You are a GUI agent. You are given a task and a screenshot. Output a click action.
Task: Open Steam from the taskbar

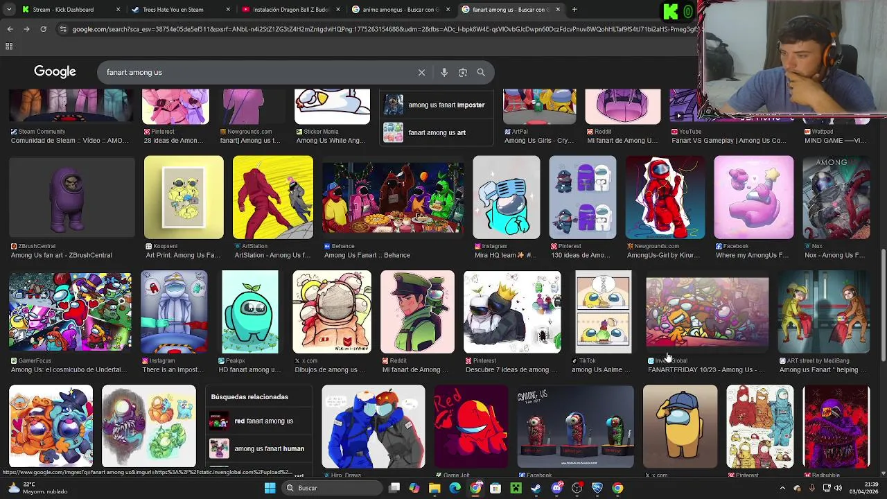point(536,488)
